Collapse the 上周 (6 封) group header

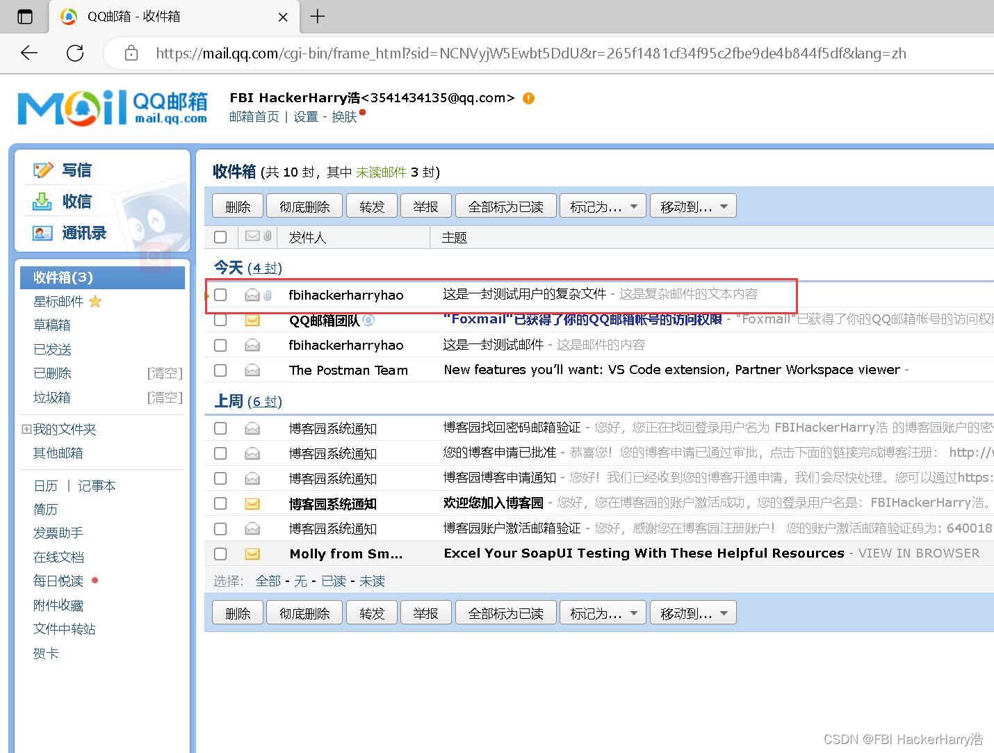[247, 401]
